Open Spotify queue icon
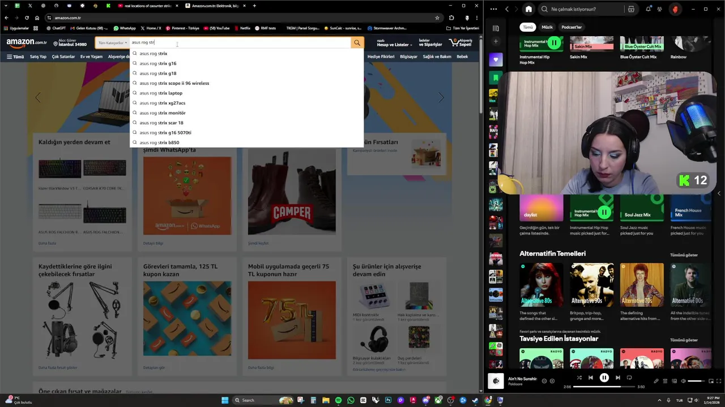This screenshot has width=725, height=407. (666, 381)
